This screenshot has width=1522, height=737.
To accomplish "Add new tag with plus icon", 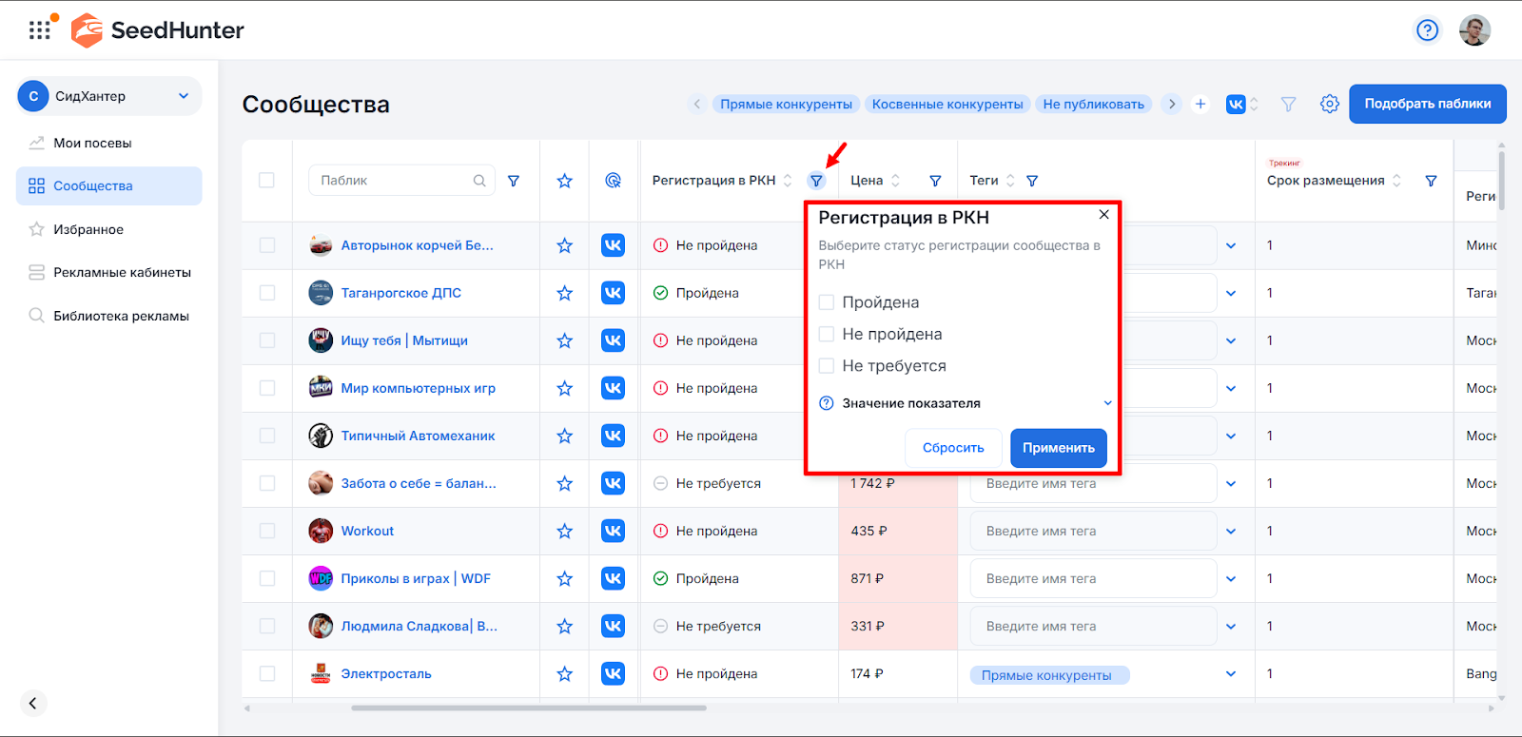I will (1200, 104).
